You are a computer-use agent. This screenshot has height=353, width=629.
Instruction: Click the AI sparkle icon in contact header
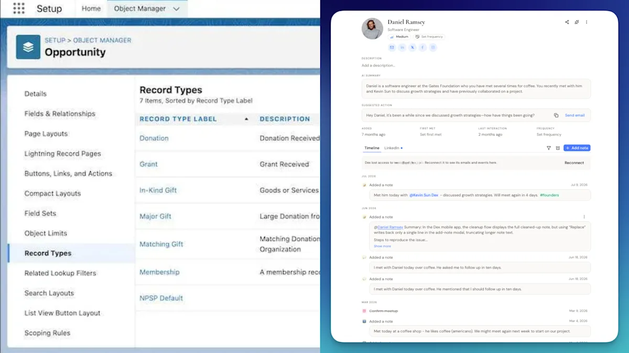[577, 22]
